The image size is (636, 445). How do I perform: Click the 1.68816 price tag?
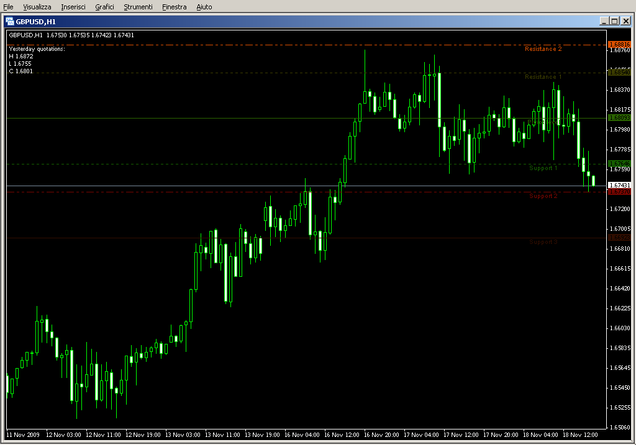[x=619, y=45]
